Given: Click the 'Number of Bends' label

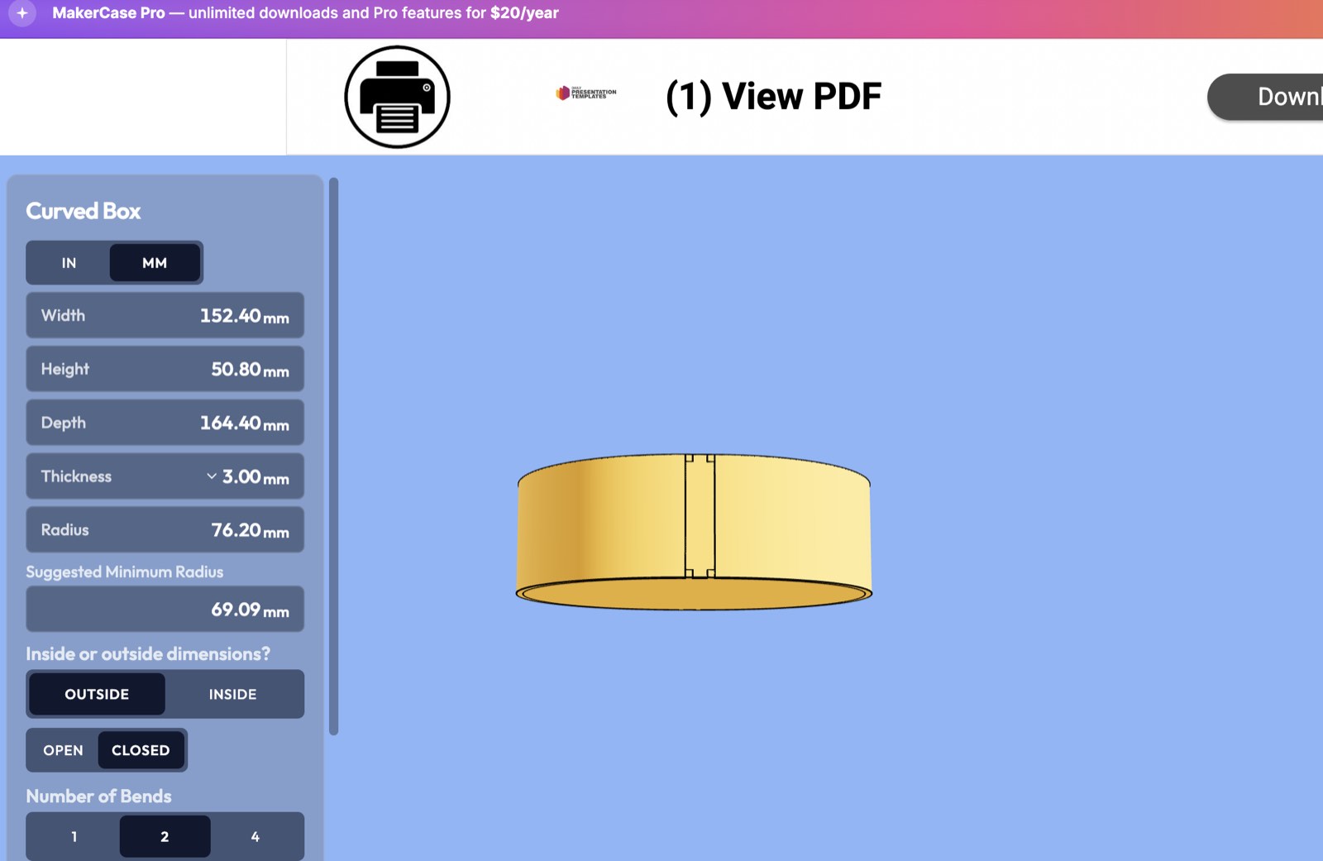Looking at the screenshot, I should pos(98,796).
